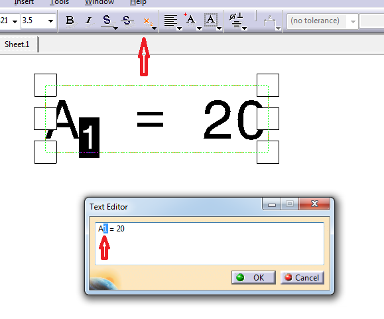
Task: Click the middle-right text frame handle
Action: point(268,119)
